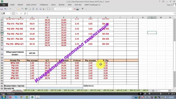Expand the line color dropdown arrow
The height and width of the screenshot is (99, 176).
click(79, 9)
